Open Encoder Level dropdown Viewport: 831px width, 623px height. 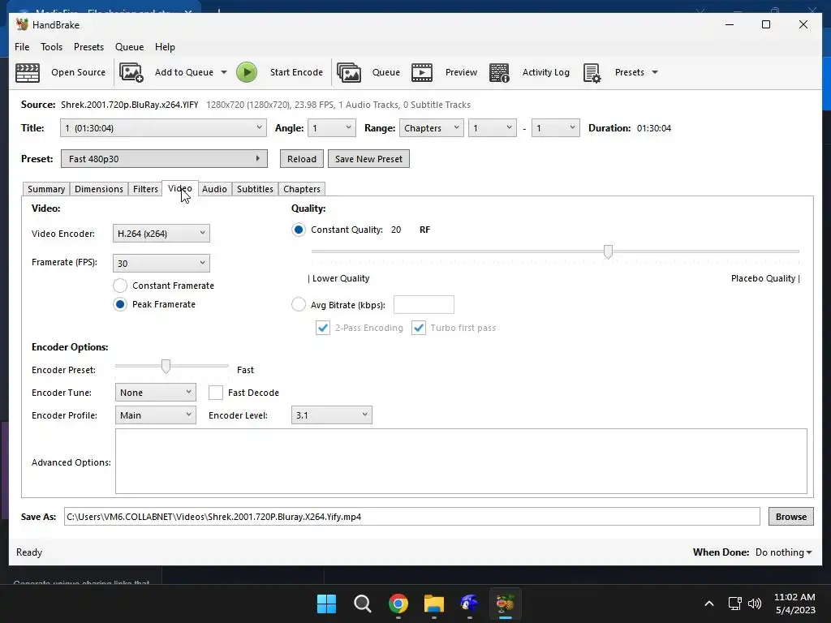pyautogui.click(x=332, y=415)
